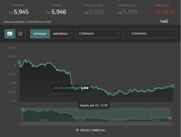The height and width of the screenshot is (137, 181).
Task: Click the left navigator range handle
Action: [22, 115]
